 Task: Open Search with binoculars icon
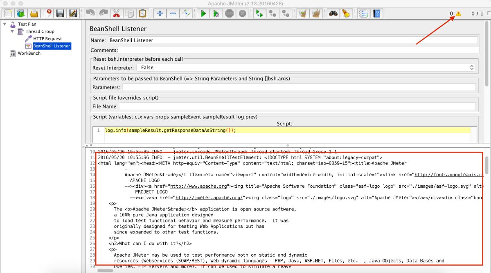click(333, 13)
